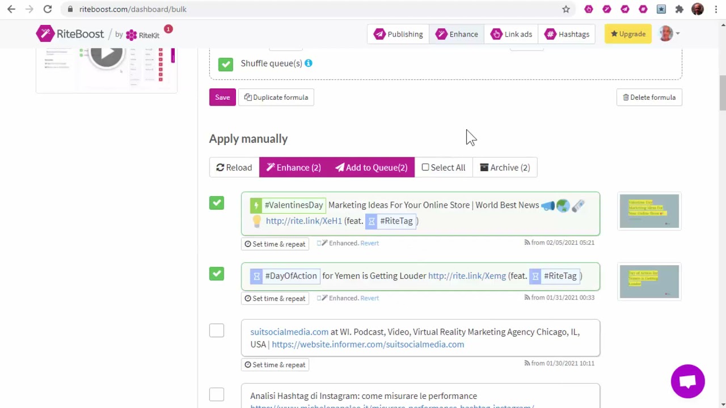Toggle the Shuffle queue(s) checkbox
Viewport: 726px width, 408px height.
coord(226,64)
